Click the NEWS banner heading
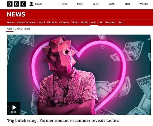 [16, 14]
